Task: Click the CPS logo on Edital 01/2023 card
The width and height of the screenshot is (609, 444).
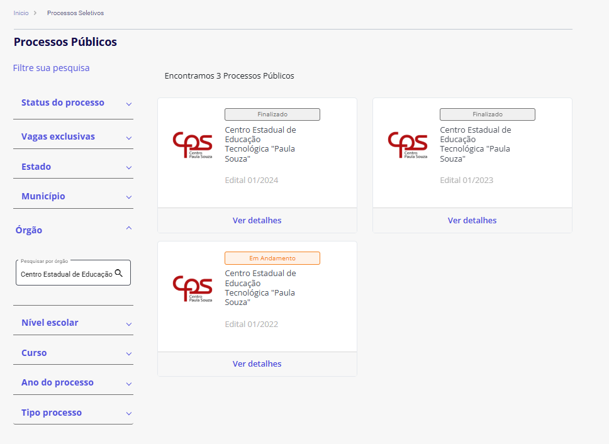Action: (x=407, y=145)
